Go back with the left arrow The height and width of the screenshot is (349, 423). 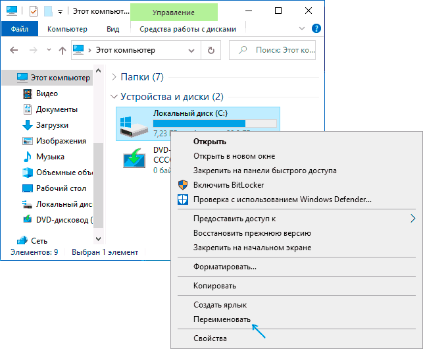tap(14, 50)
